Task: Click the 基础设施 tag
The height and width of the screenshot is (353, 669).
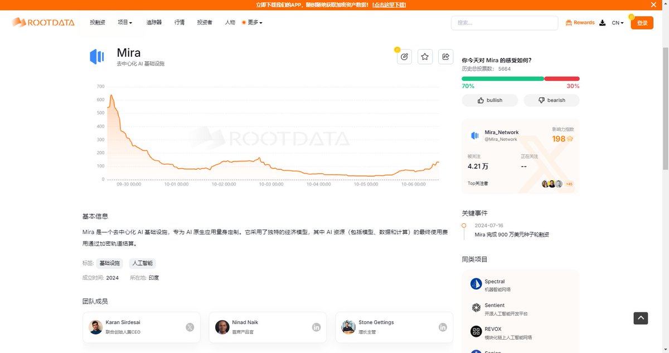Action: [x=109, y=263]
